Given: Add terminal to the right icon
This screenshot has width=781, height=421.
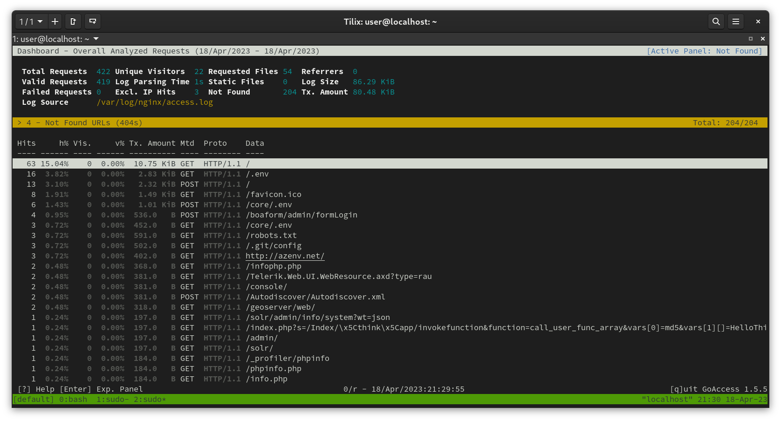Looking at the screenshot, I should [73, 21].
